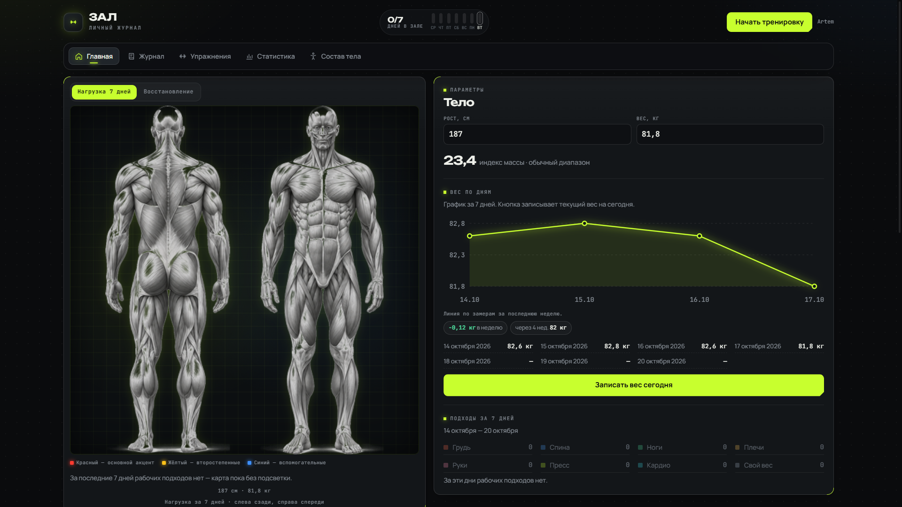This screenshot has width=902, height=507.
Task: Click the Состав тела figure icon
Action: tap(313, 56)
